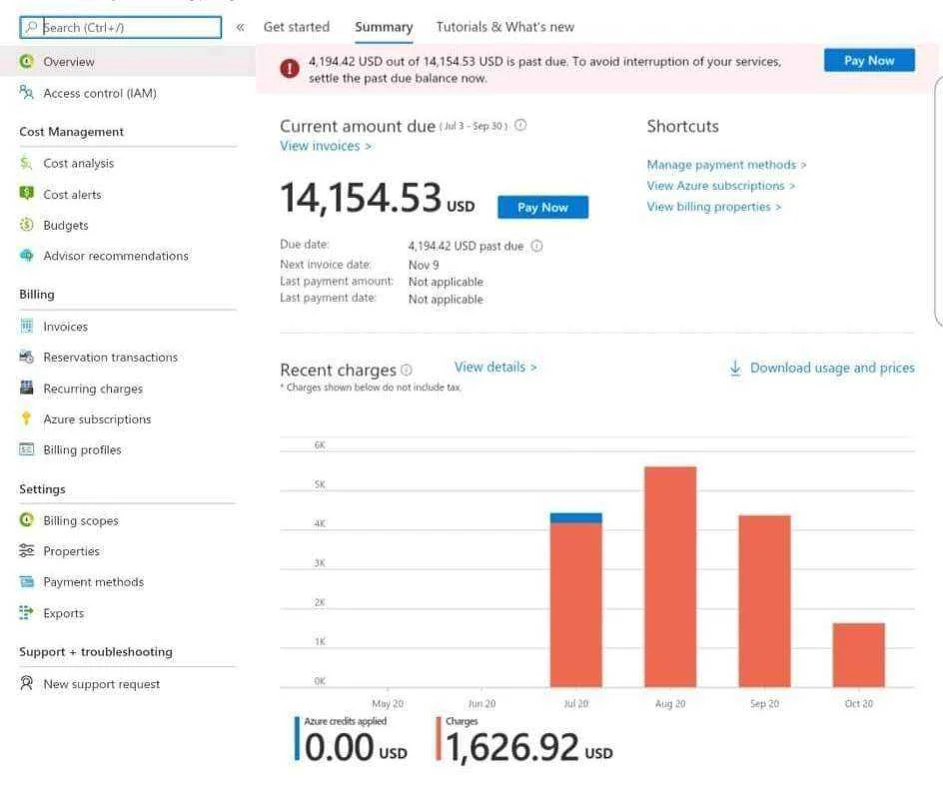Click the Recurring charges icon

[26, 388]
